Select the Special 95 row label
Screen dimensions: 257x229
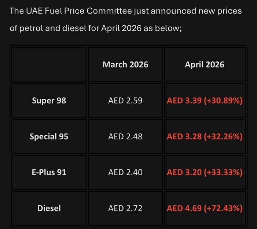point(49,136)
